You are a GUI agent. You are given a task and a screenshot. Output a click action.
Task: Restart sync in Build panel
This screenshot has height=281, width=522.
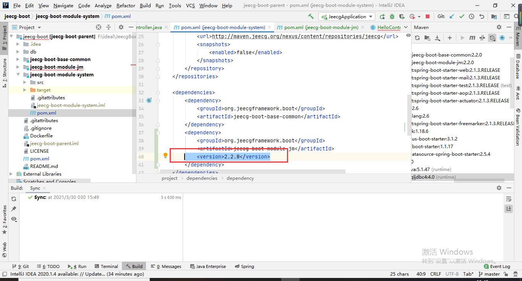(14, 199)
